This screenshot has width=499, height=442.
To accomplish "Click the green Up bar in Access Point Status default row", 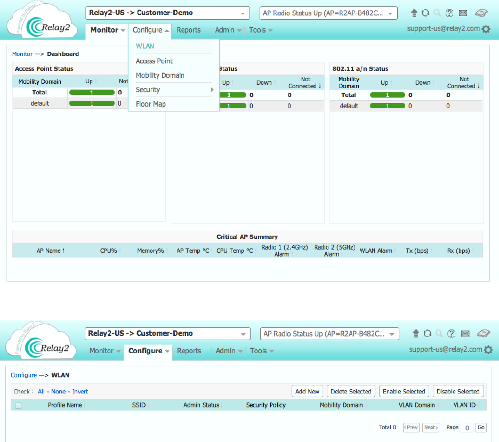I will click(x=92, y=103).
